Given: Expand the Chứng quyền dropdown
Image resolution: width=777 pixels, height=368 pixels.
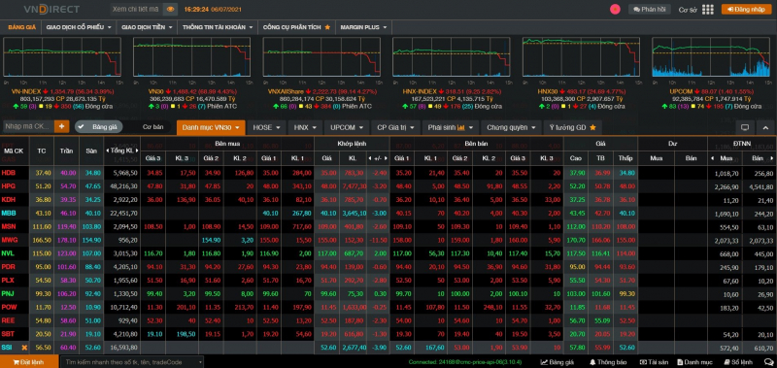Looking at the screenshot, I should (x=511, y=127).
